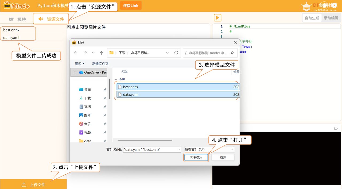Click the Mind+ logo icon
The height and width of the screenshot is (189, 342).
pos(8,5)
